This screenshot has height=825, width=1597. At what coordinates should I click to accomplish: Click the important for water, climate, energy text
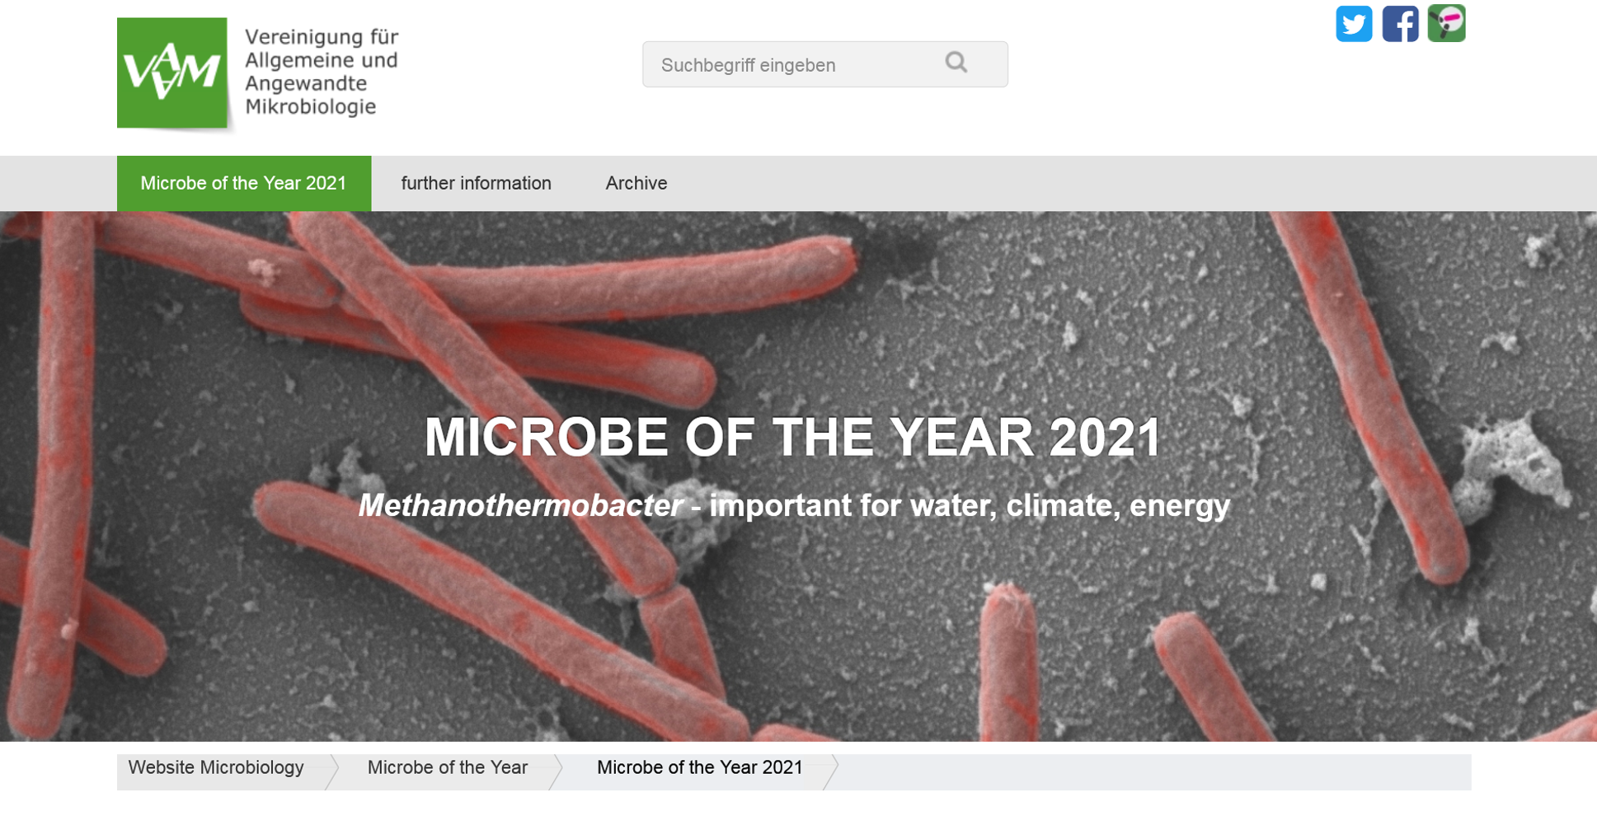click(970, 505)
